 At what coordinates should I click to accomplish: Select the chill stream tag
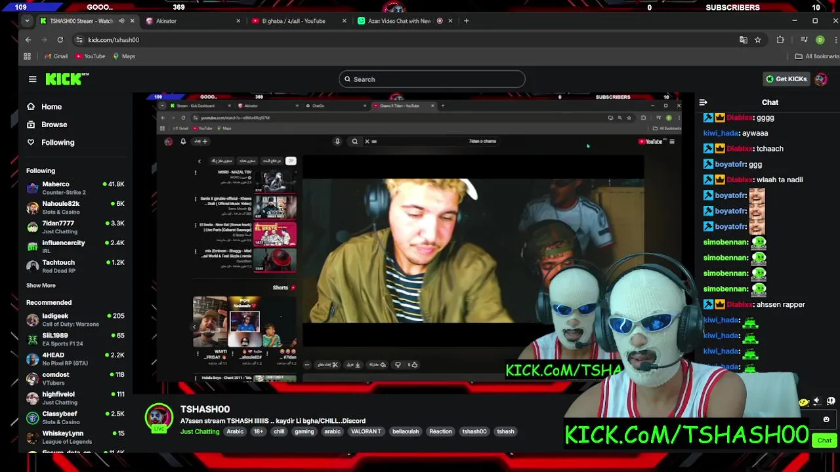point(279,431)
